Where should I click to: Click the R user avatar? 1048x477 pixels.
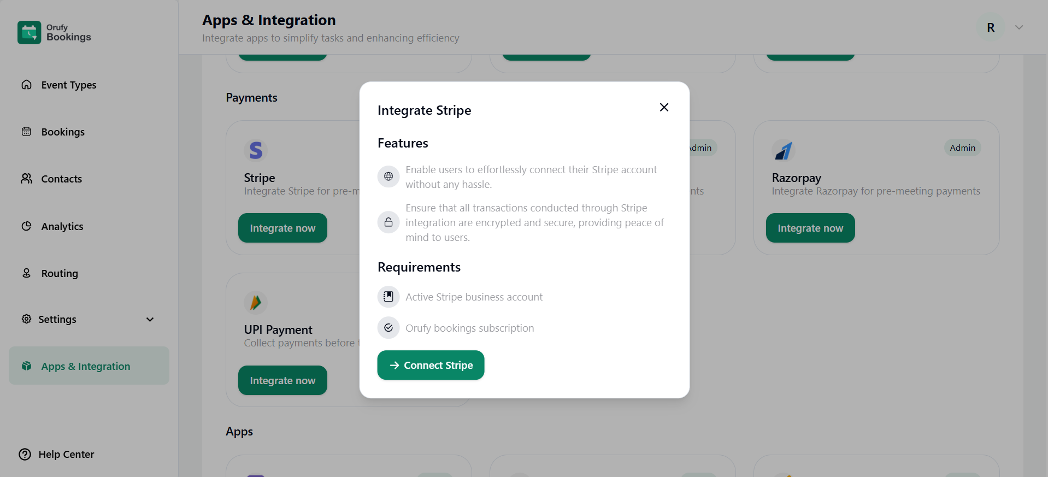coord(991,28)
